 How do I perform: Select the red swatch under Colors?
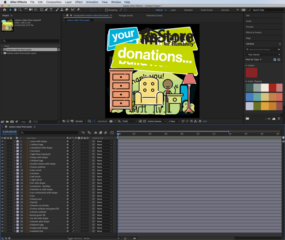[x=251, y=72]
